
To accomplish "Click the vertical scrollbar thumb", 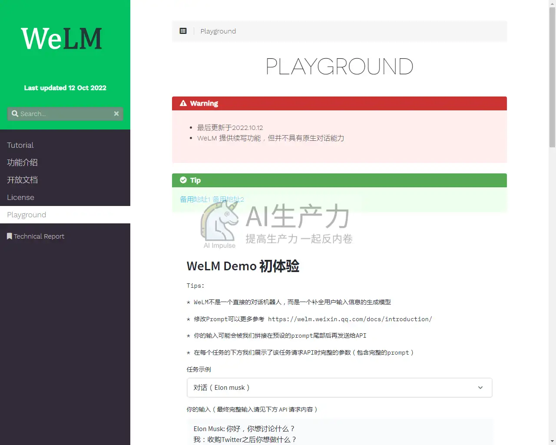I will (552, 77).
